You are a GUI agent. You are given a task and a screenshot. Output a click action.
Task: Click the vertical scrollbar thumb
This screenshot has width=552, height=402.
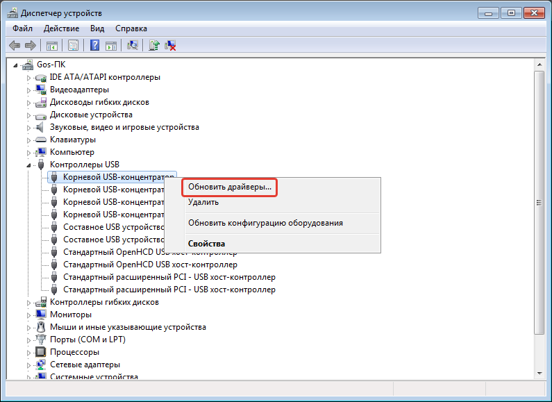[540, 203]
